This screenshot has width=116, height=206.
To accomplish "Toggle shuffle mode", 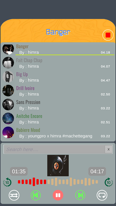I will point(14,195).
